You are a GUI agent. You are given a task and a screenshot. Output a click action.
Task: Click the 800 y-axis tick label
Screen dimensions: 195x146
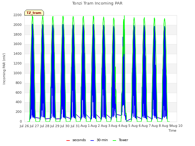click(x=19, y=83)
